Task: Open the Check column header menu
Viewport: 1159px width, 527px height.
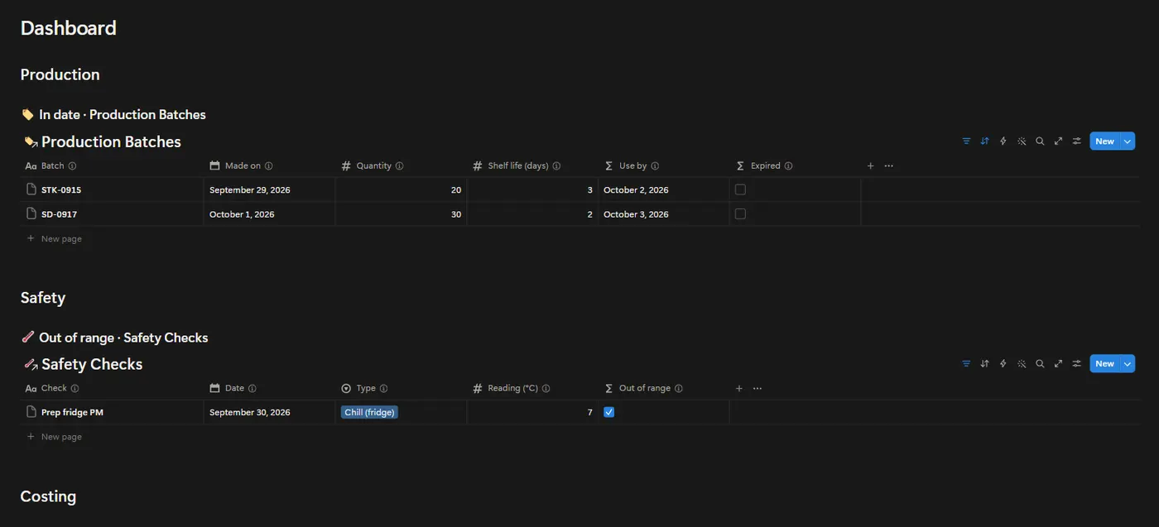Action: (x=112, y=388)
